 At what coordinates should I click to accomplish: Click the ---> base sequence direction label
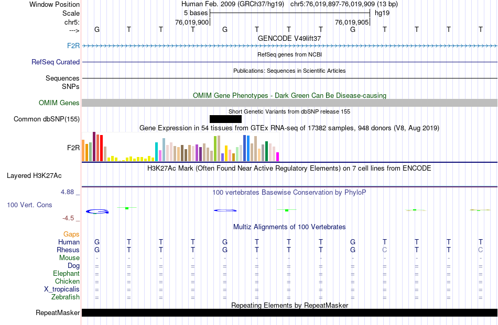[x=74, y=30]
